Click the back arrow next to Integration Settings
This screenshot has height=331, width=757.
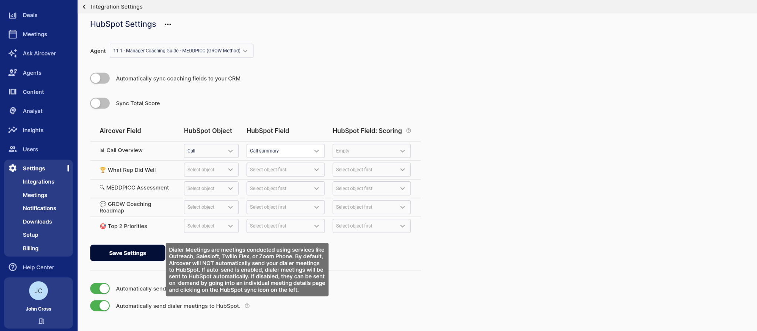click(x=84, y=7)
